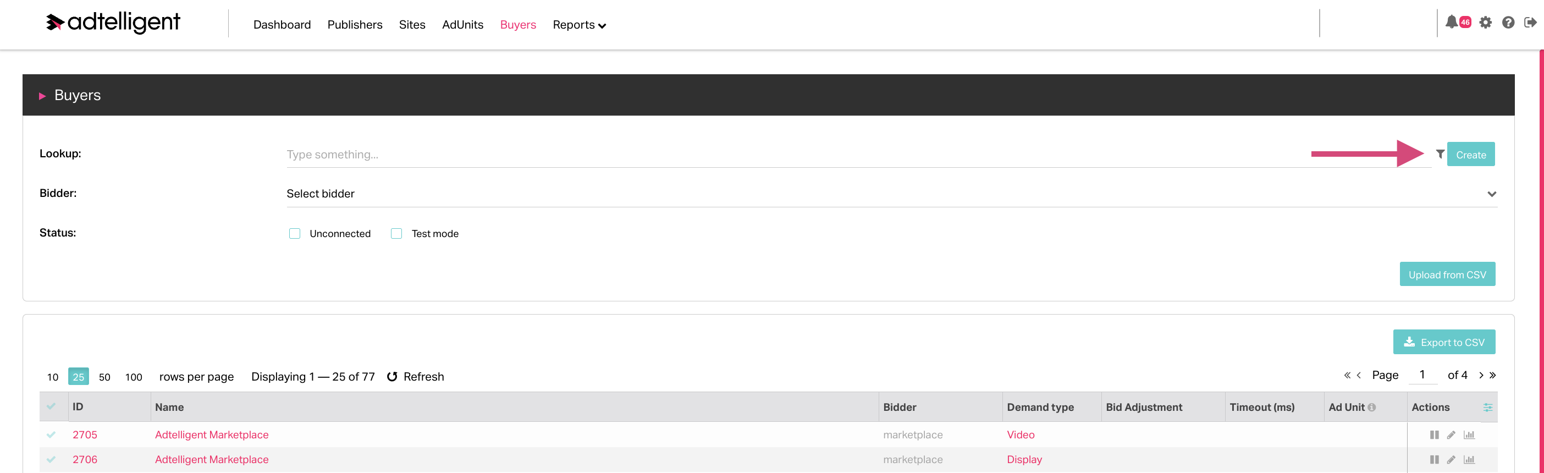Click Upload from CSV
The image size is (1544, 473).
click(x=1447, y=274)
